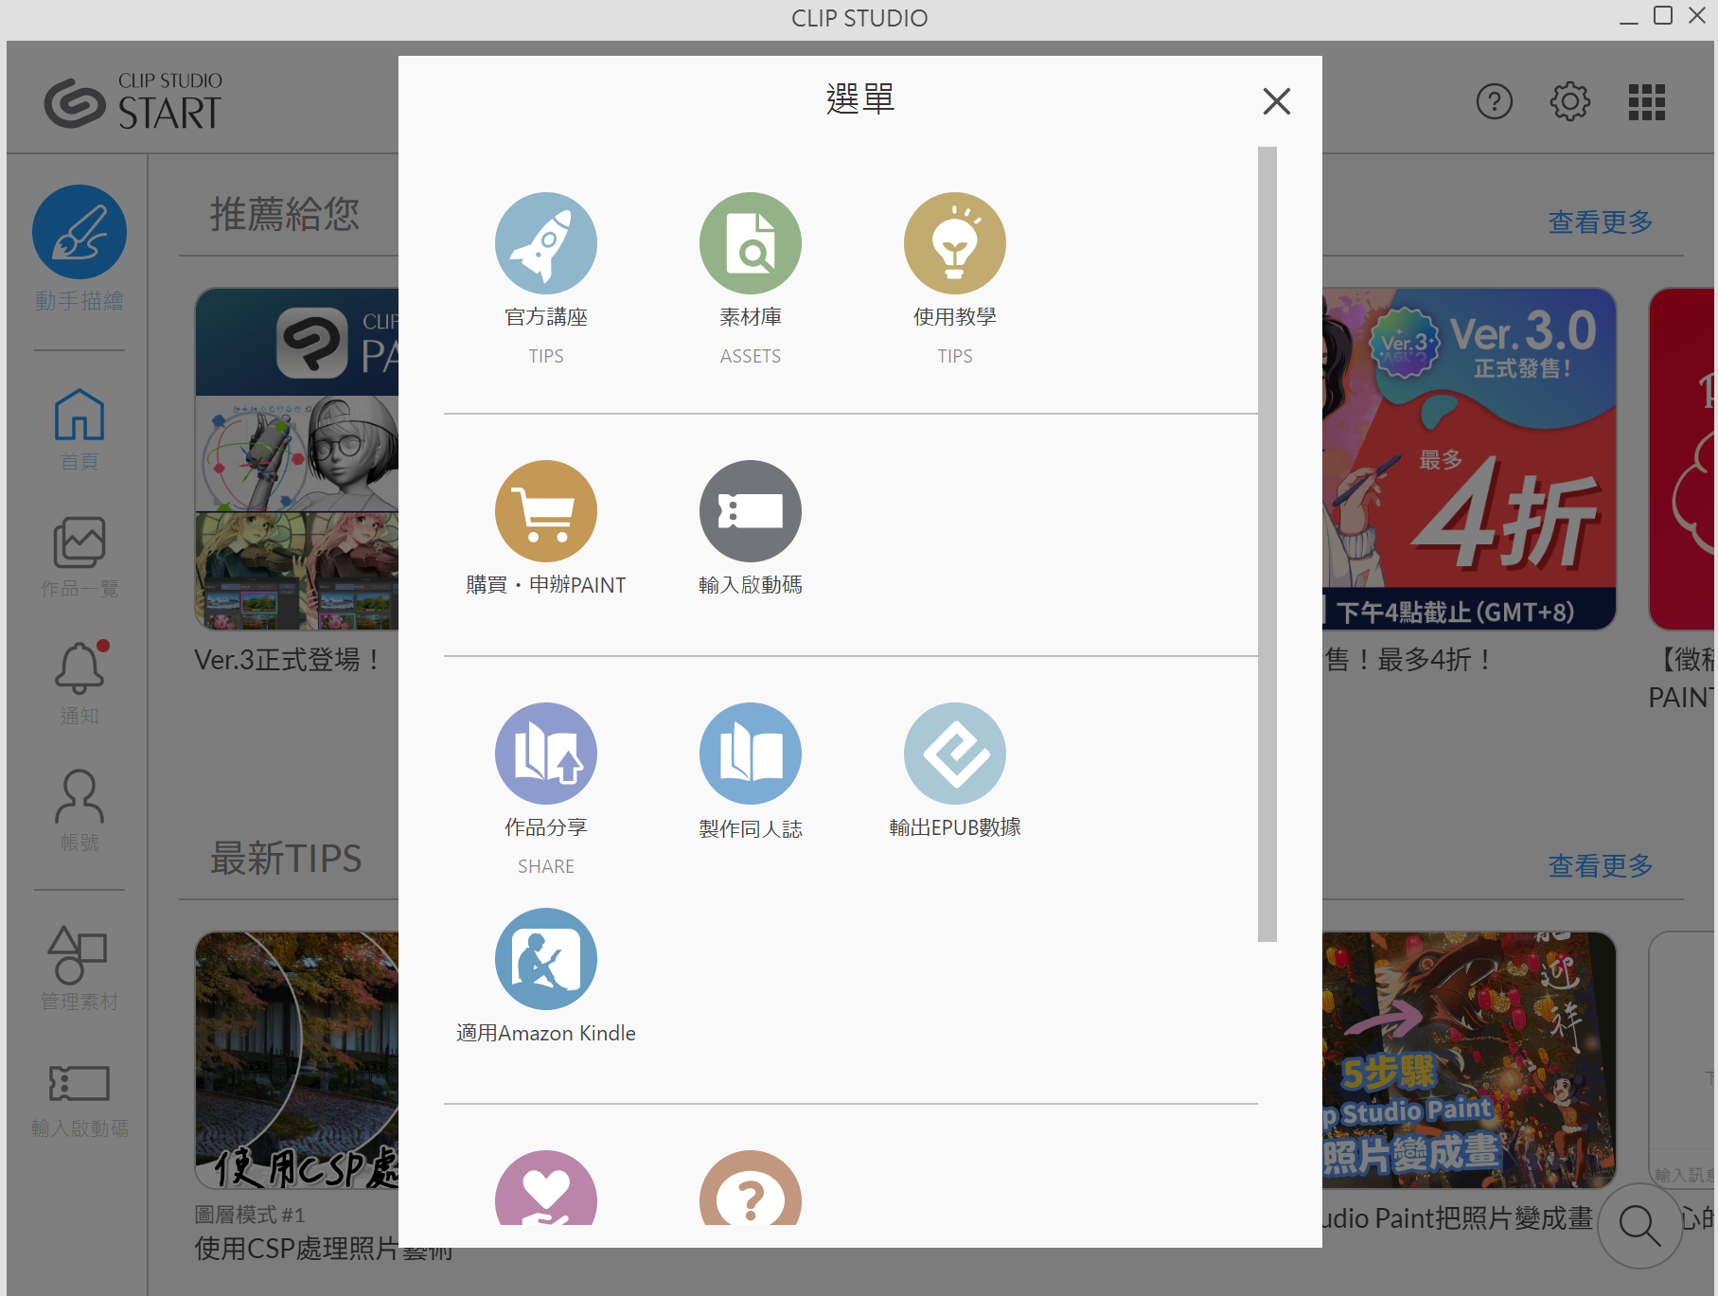
Task: Go to 首頁 home in sidebar
Action: point(80,429)
